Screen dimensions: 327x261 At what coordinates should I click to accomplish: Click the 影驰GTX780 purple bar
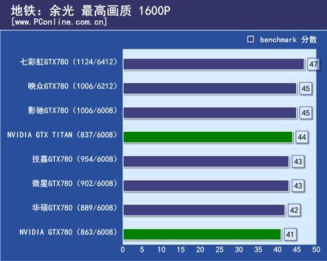(x=210, y=113)
